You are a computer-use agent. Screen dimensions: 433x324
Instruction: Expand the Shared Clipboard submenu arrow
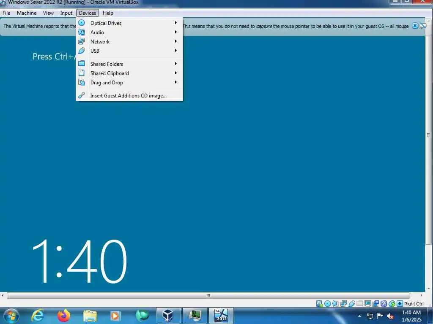pyautogui.click(x=175, y=73)
